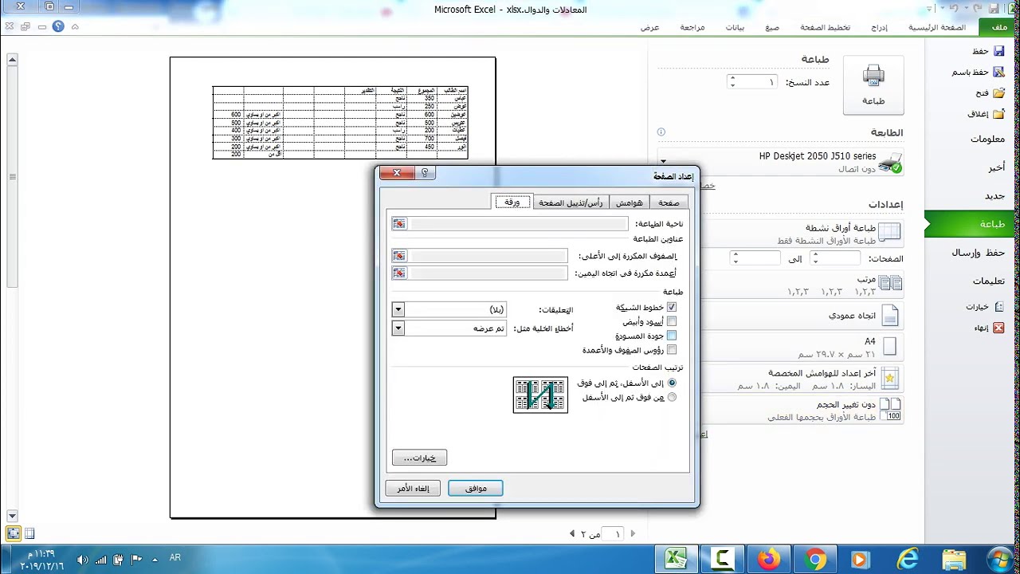Click Cancel (إلغاء الأمر) button
Screen dimensions: 1020x574
(x=413, y=488)
